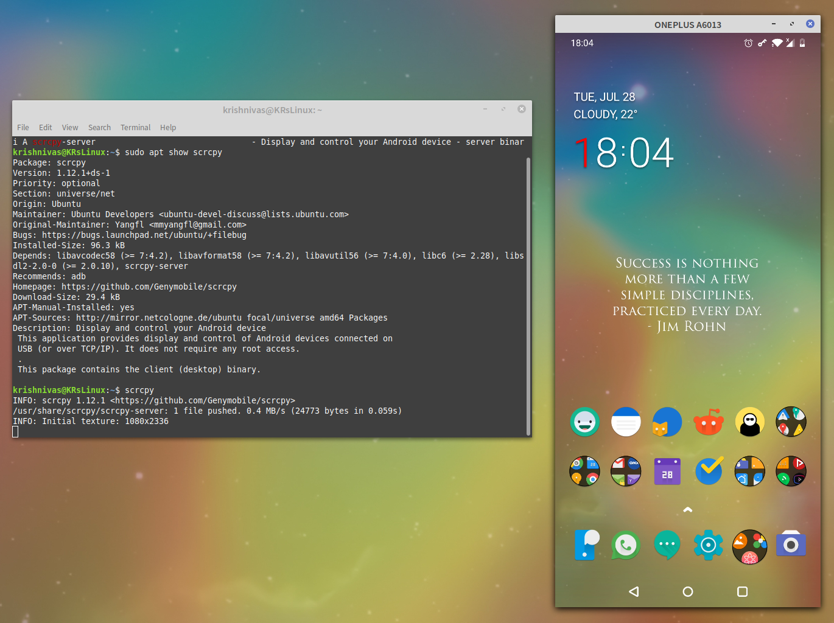The width and height of the screenshot is (834, 623).
Task: Tap the battery icon in phone status bar
Action: [x=802, y=43]
